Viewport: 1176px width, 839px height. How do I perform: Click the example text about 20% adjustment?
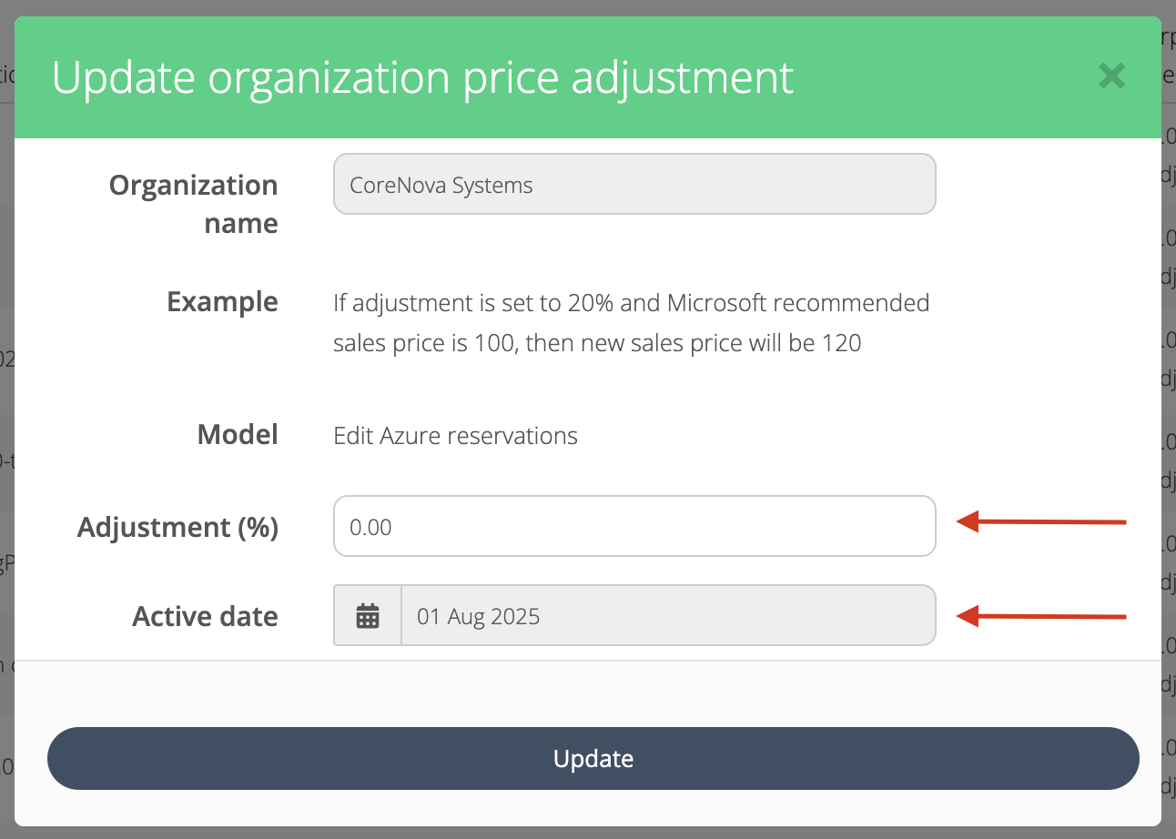[x=631, y=303]
